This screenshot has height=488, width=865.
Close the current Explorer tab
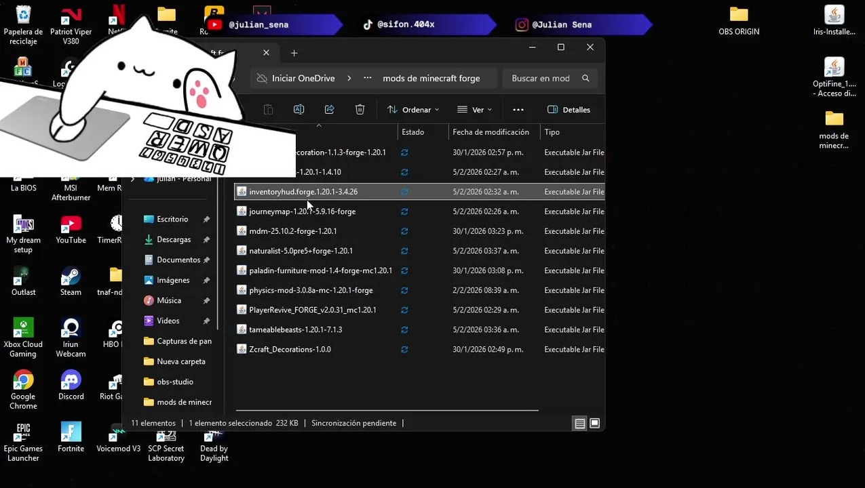[266, 52]
